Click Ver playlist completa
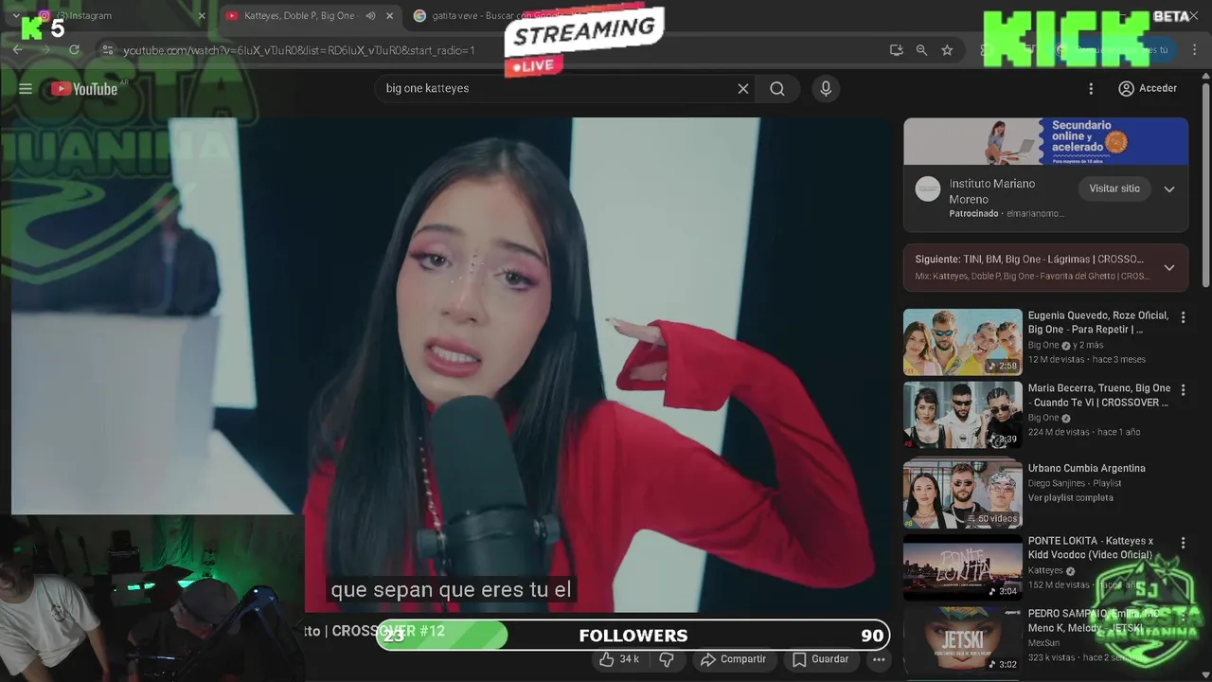This screenshot has width=1212, height=682. 1071,498
